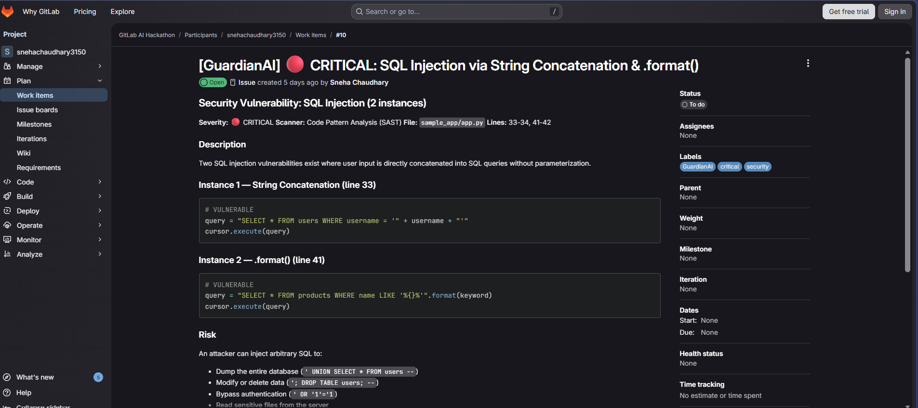Collapse the Plan section chevron

click(x=100, y=80)
